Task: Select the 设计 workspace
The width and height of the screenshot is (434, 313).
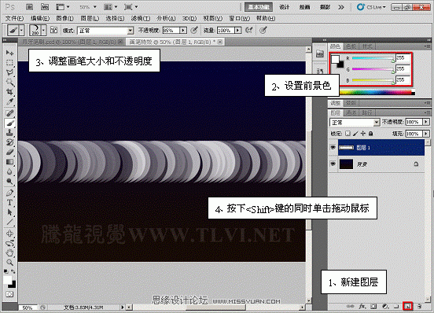Action: click(284, 7)
